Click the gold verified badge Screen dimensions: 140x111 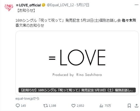43,5
